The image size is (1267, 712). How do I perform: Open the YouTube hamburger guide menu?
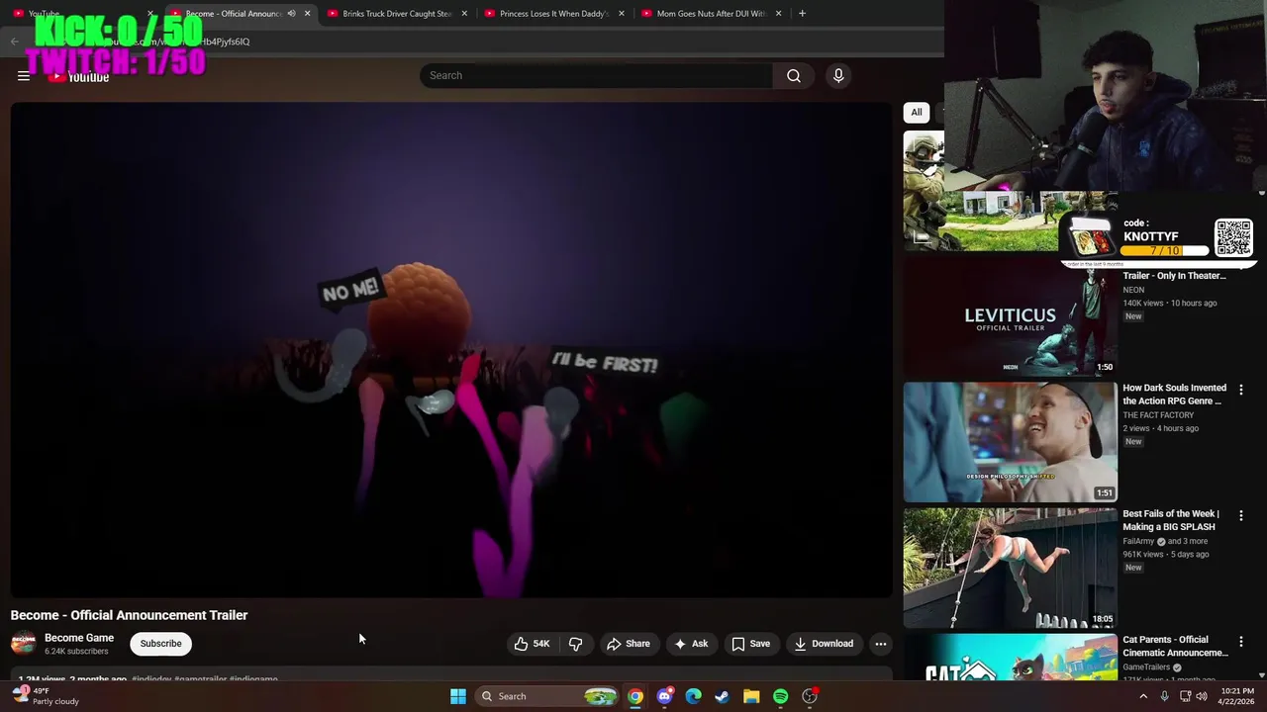(x=24, y=76)
